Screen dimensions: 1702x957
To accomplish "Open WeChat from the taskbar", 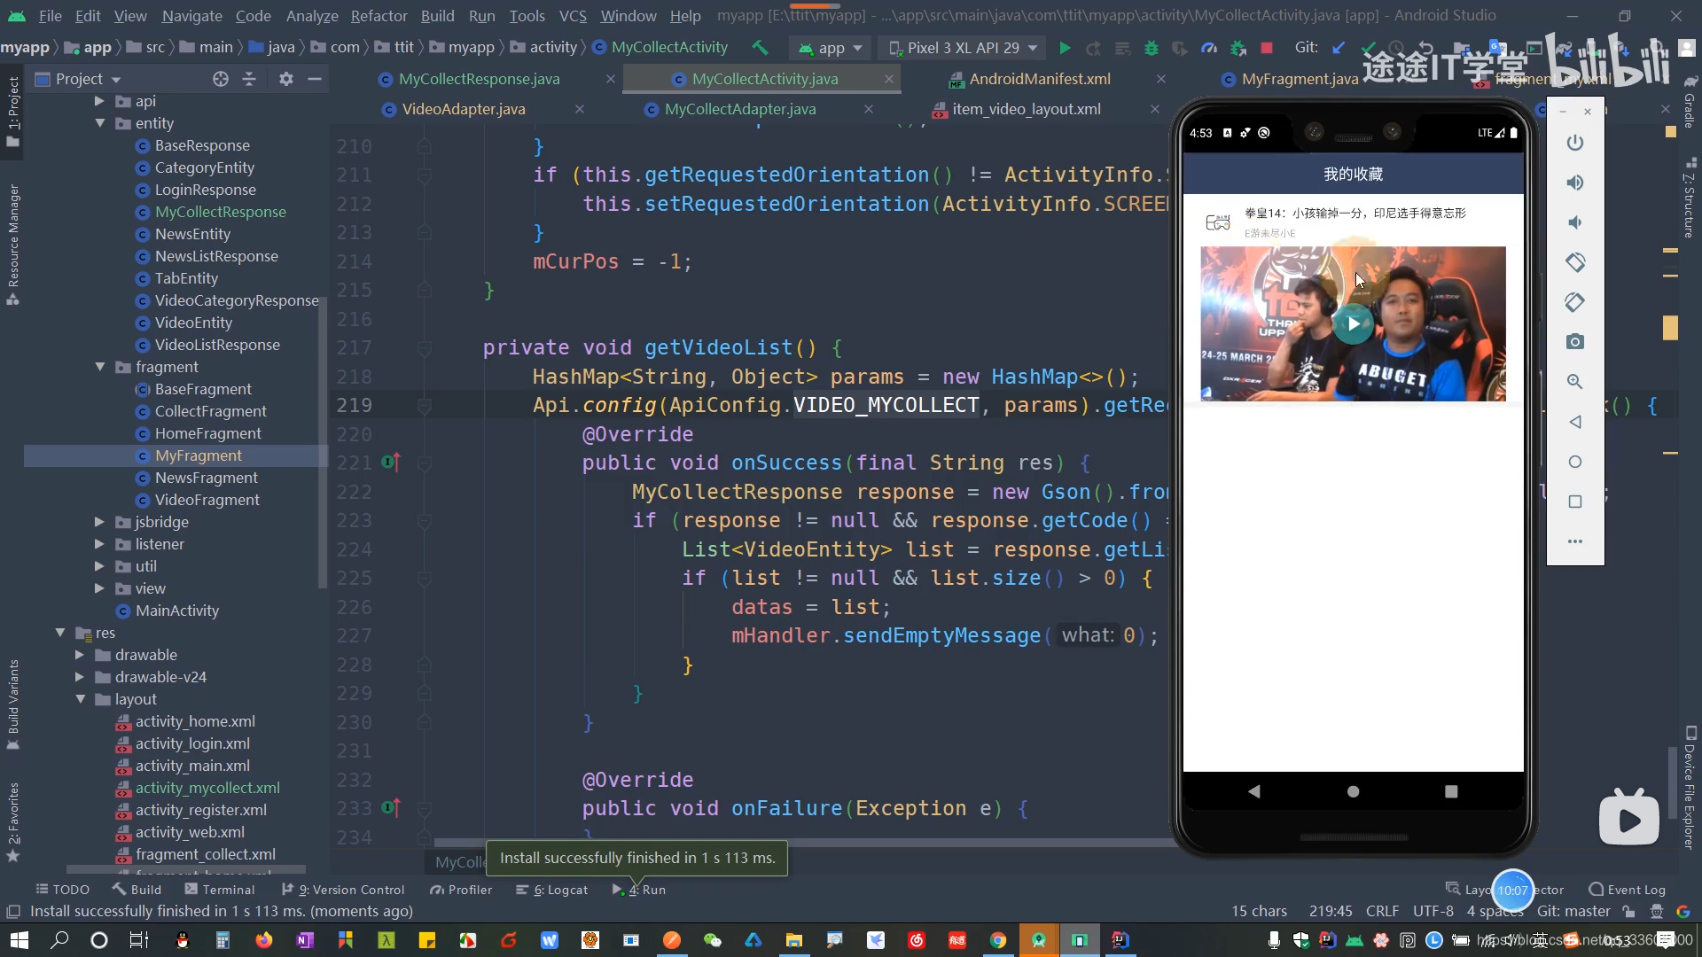I will pyautogui.click(x=712, y=940).
